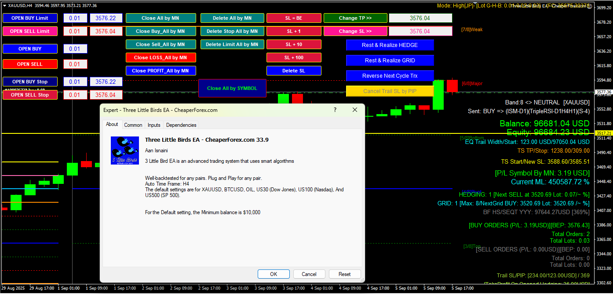Click Cancel in the Expert dialog
This screenshot has height=294, width=613.
[309, 274]
